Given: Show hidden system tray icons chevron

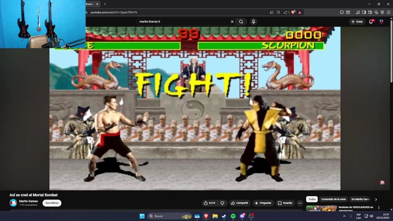Looking at the screenshot, I should pyautogui.click(x=344, y=216).
